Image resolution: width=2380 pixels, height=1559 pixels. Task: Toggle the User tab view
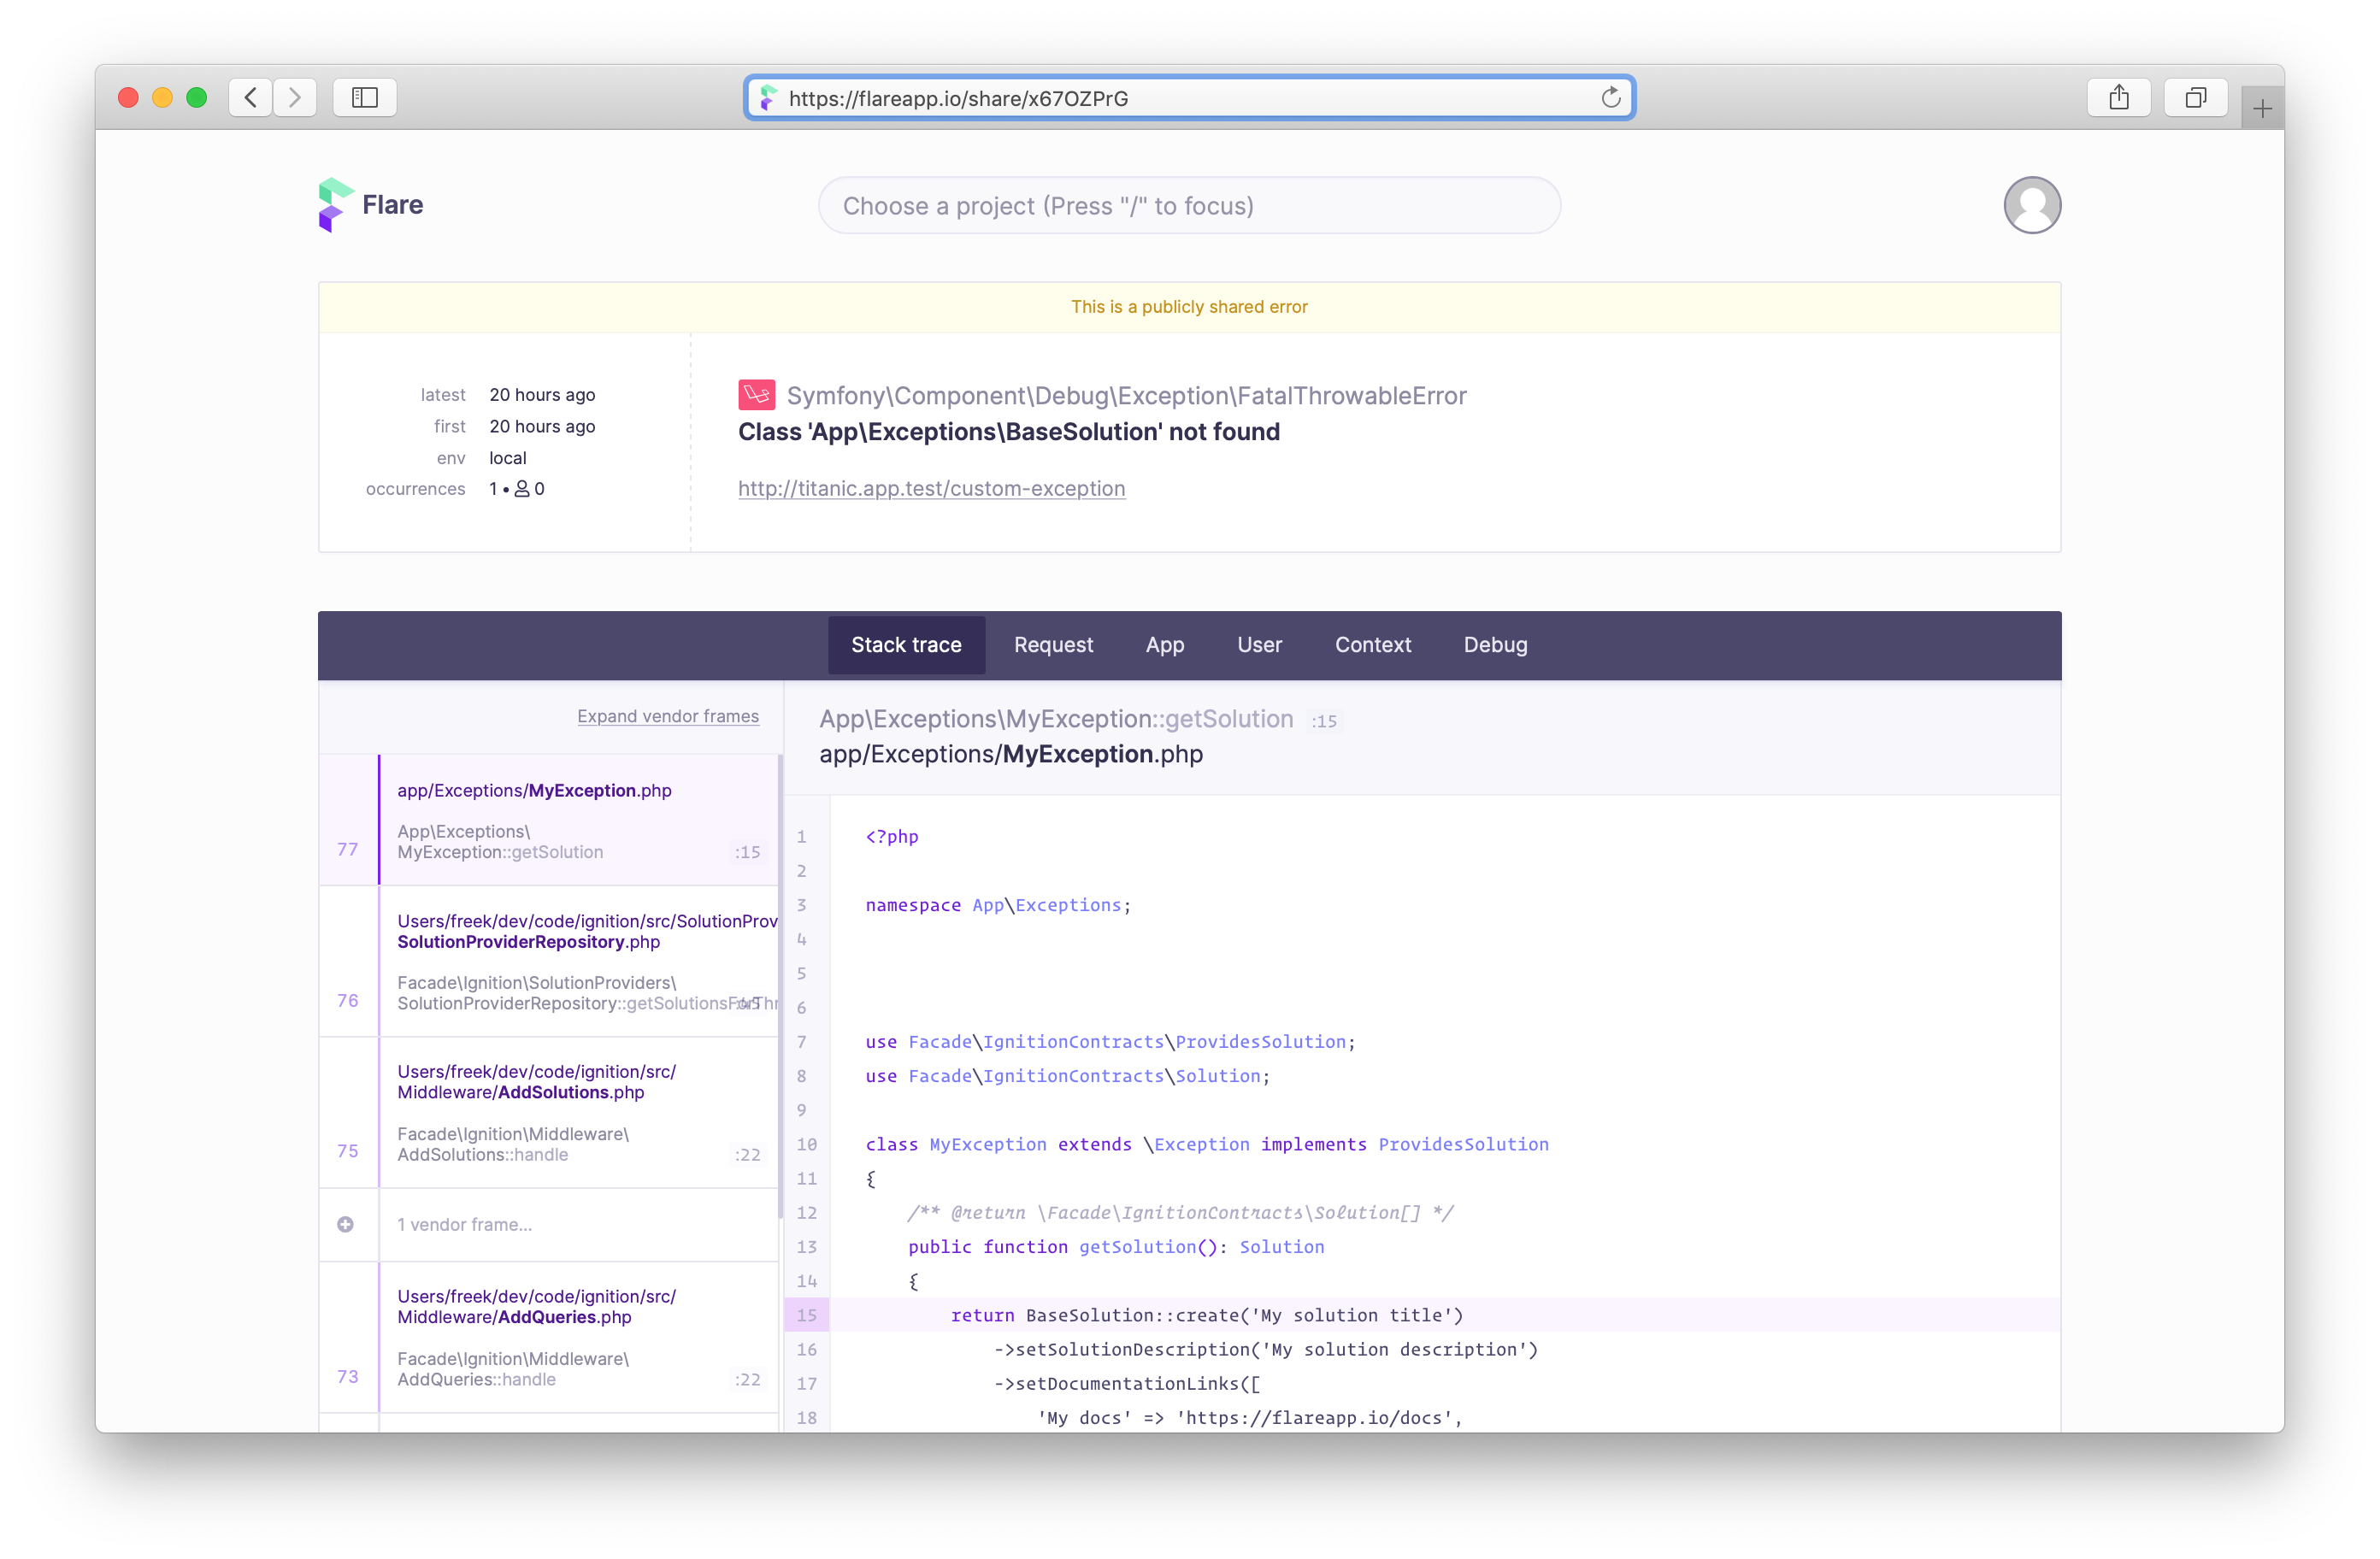point(1258,644)
